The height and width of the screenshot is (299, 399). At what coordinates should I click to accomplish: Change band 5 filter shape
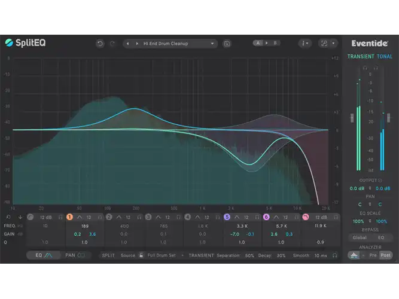(x=237, y=217)
